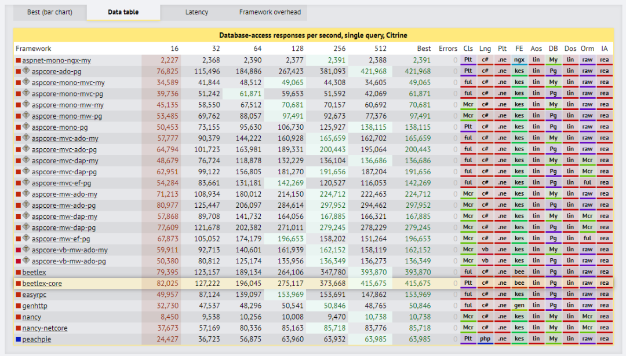Click the 16 concurrency column header
The height and width of the screenshot is (356, 626).
click(x=174, y=49)
